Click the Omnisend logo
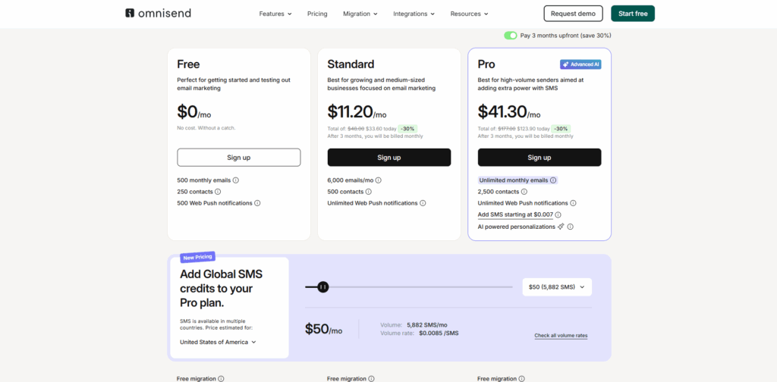This screenshot has width=777, height=382. point(158,14)
